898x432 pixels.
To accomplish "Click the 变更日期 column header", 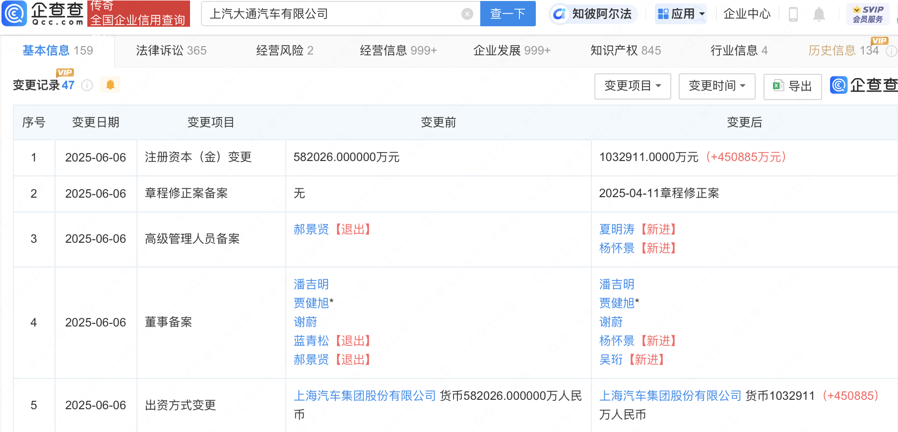I will click(x=96, y=122).
